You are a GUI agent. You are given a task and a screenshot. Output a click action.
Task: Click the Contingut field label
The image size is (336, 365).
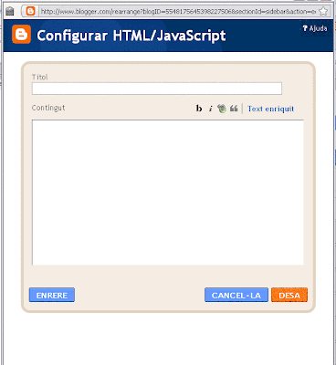click(x=48, y=108)
